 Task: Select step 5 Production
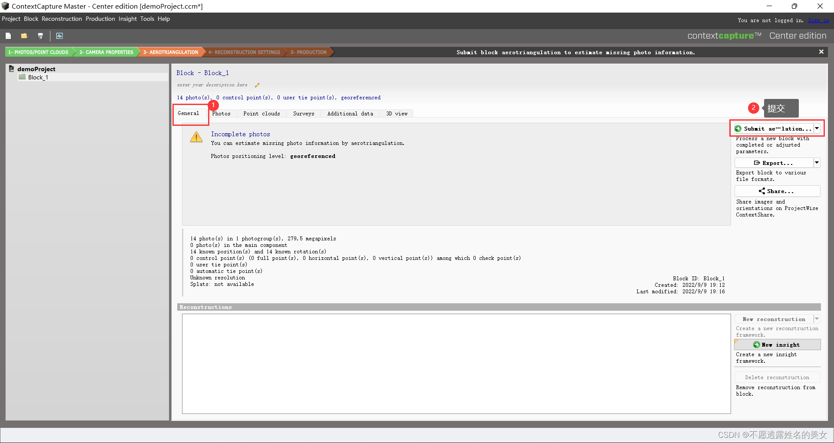click(x=309, y=52)
